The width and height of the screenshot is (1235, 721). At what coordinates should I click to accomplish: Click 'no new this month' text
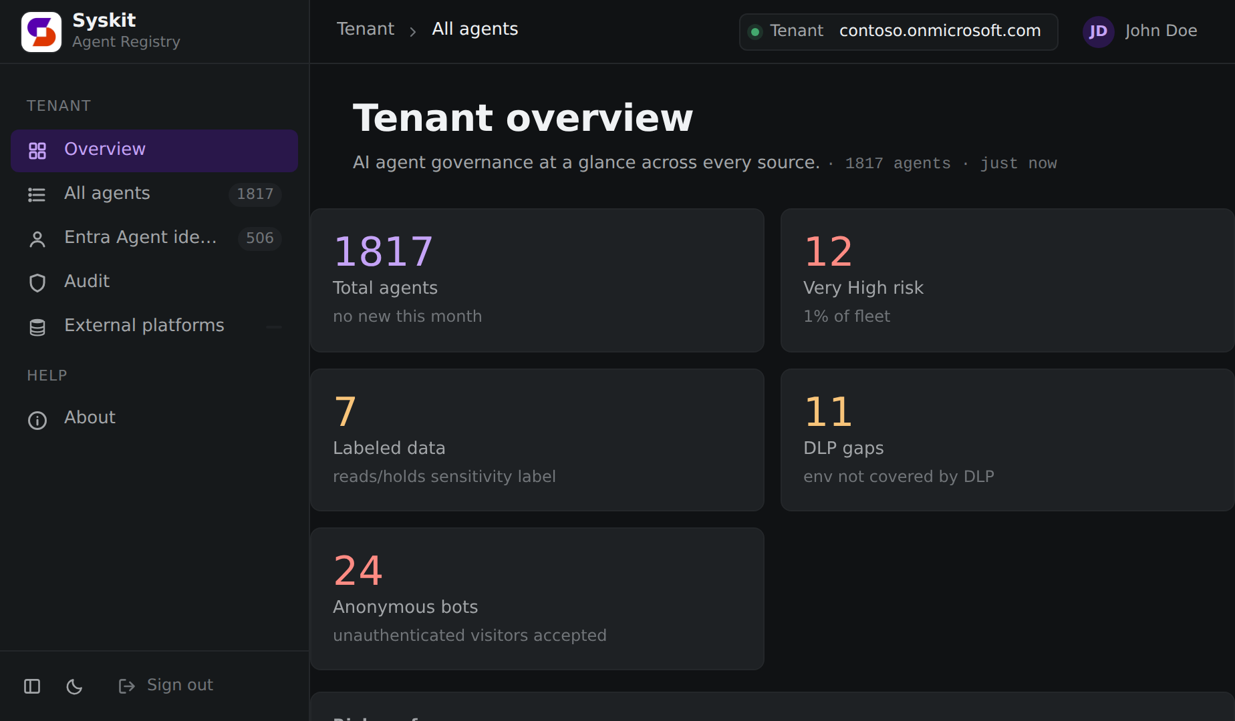(x=408, y=316)
